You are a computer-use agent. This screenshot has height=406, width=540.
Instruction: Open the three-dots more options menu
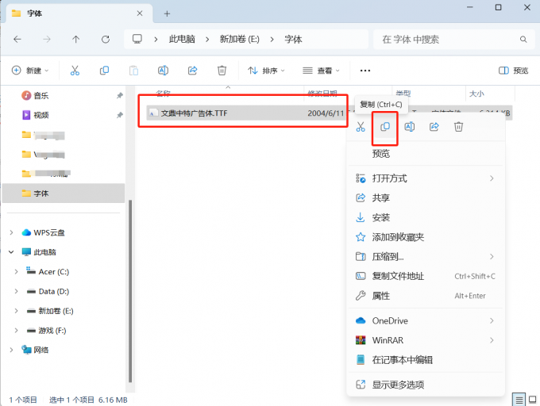coord(365,71)
